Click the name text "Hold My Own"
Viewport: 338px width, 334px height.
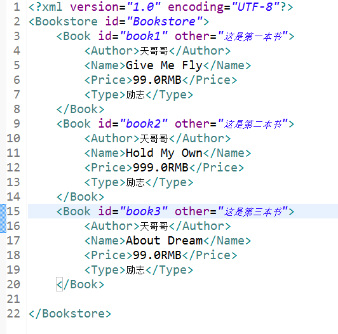[x=164, y=153]
